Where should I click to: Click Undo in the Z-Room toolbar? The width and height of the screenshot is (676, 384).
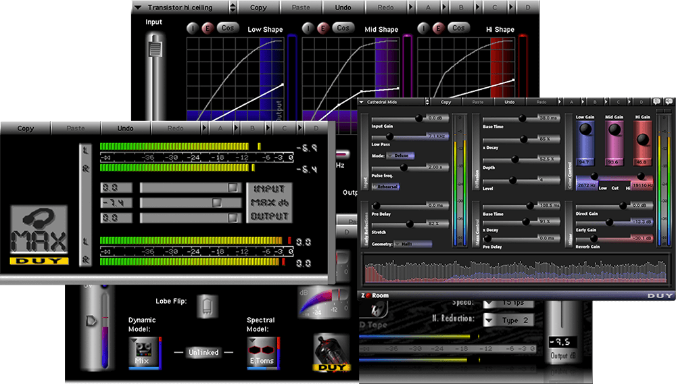click(509, 102)
